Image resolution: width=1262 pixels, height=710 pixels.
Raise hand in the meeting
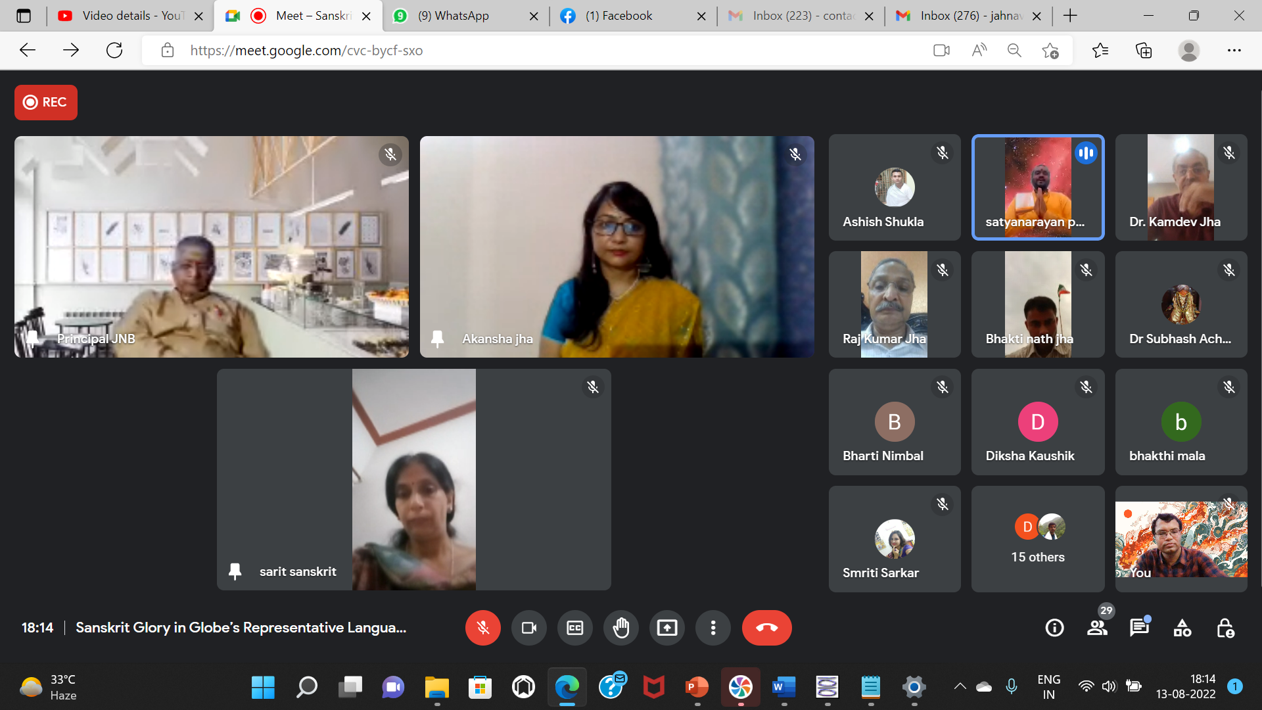tap(620, 628)
